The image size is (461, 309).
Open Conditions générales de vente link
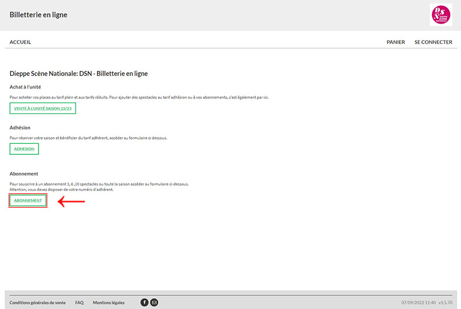tap(37, 303)
